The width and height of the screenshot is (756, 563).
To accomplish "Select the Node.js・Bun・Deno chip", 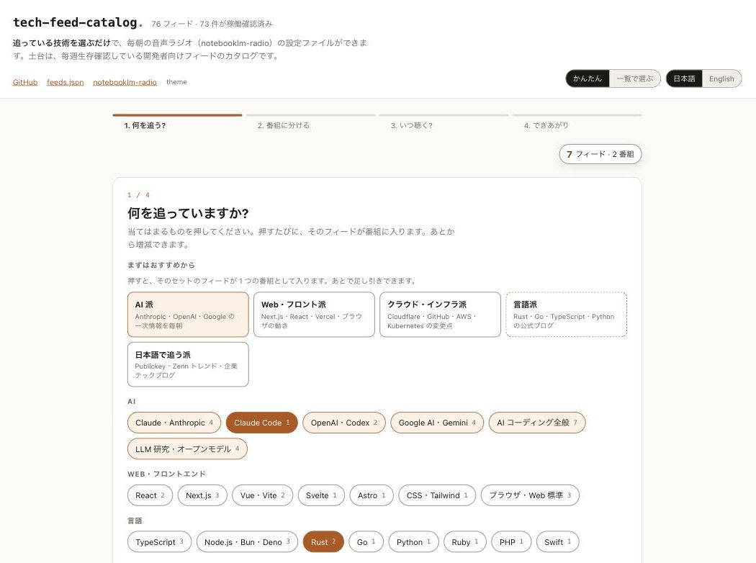I will point(247,542).
